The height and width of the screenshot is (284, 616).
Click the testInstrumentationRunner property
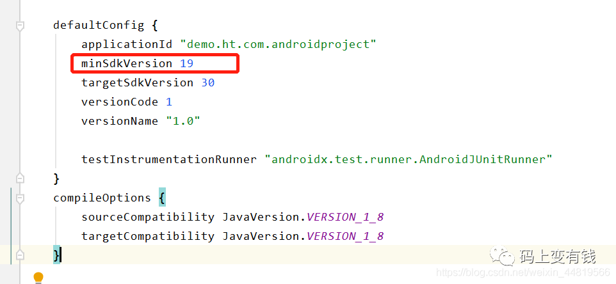pyautogui.click(x=169, y=160)
